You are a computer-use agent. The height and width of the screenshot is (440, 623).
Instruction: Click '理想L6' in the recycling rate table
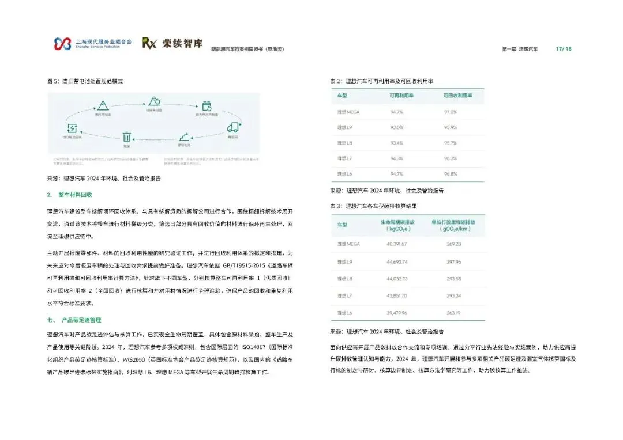coord(344,174)
